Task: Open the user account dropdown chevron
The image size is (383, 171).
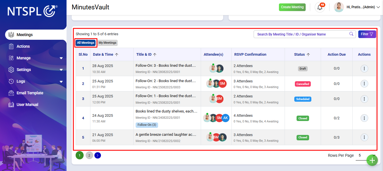Action: [x=378, y=7]
